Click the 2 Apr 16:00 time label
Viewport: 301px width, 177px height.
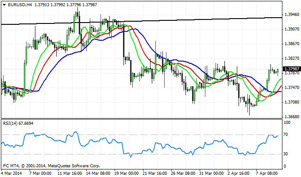pos(239,173)
